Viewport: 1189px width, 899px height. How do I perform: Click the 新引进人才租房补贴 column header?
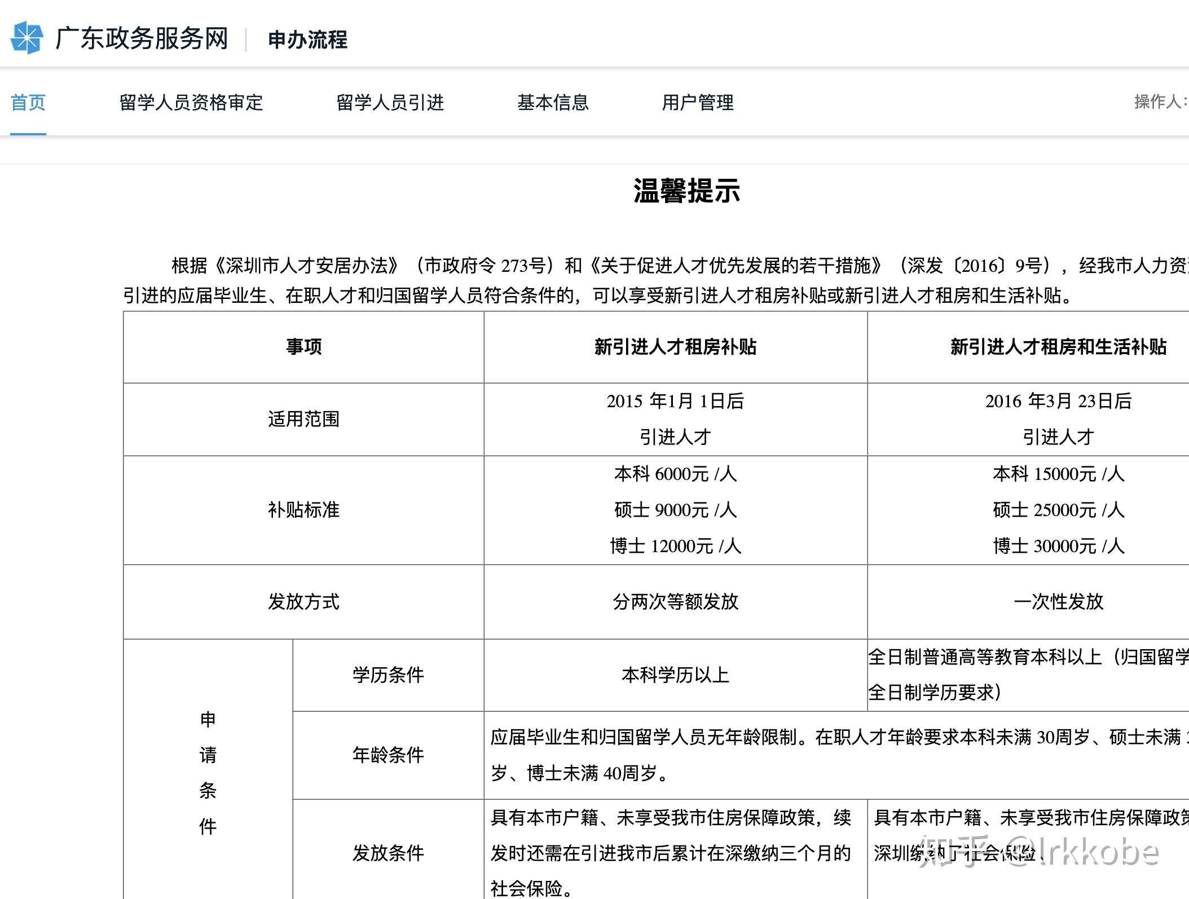675,347
